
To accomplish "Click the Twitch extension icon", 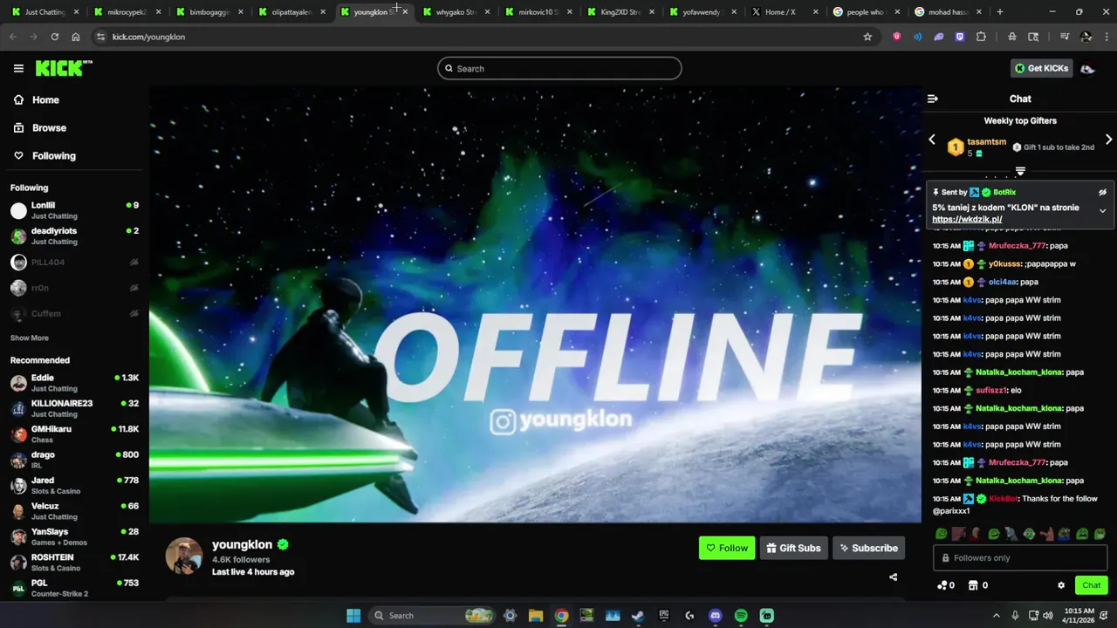I will 960,37.
